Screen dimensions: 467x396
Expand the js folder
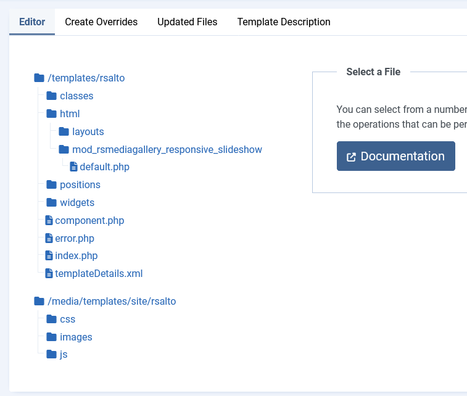64,355
